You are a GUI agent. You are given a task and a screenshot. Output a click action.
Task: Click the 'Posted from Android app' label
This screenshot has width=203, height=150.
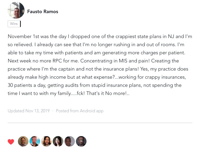coord(80,111)
